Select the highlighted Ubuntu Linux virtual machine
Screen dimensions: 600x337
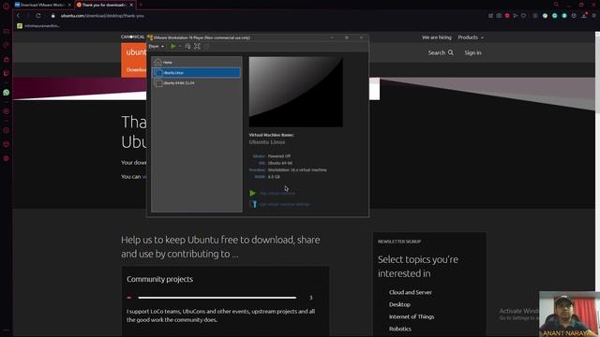click(197, 73)
